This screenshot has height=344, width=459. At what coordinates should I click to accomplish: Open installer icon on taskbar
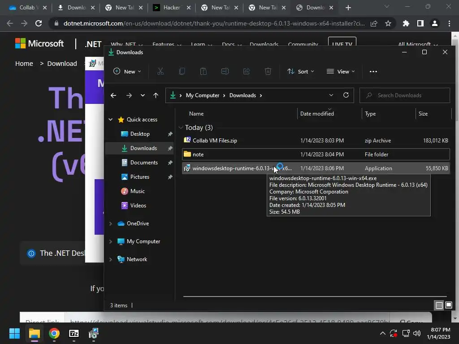click(94, 333)
